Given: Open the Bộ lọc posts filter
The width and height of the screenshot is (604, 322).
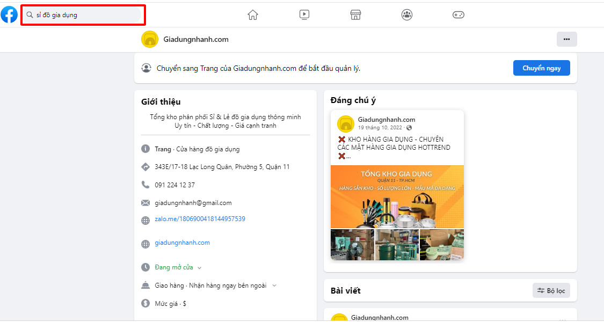Looking at the screenshot, I should point(551,290).
